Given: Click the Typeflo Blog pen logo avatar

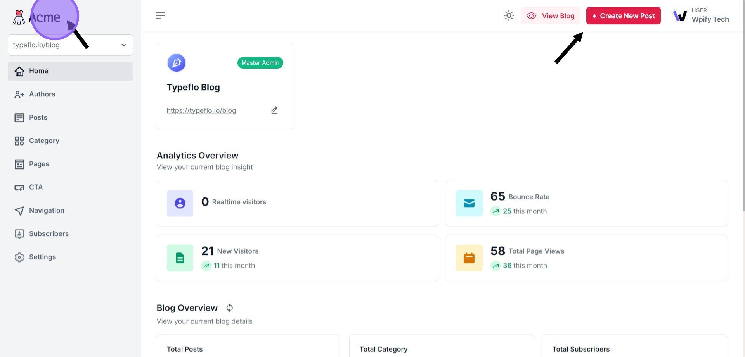Looking at the screenshot, I should tap(177, 63).
